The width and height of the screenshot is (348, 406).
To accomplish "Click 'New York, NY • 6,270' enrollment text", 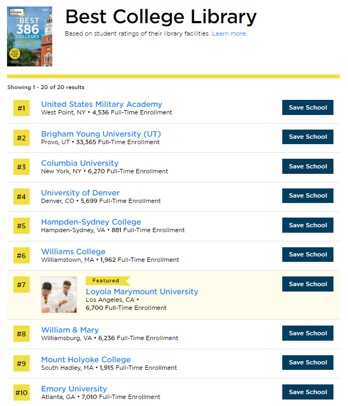I will [x=105, y=171].
